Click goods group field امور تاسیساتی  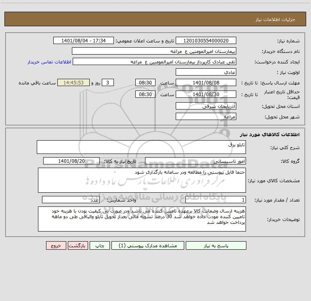[195, 161]
